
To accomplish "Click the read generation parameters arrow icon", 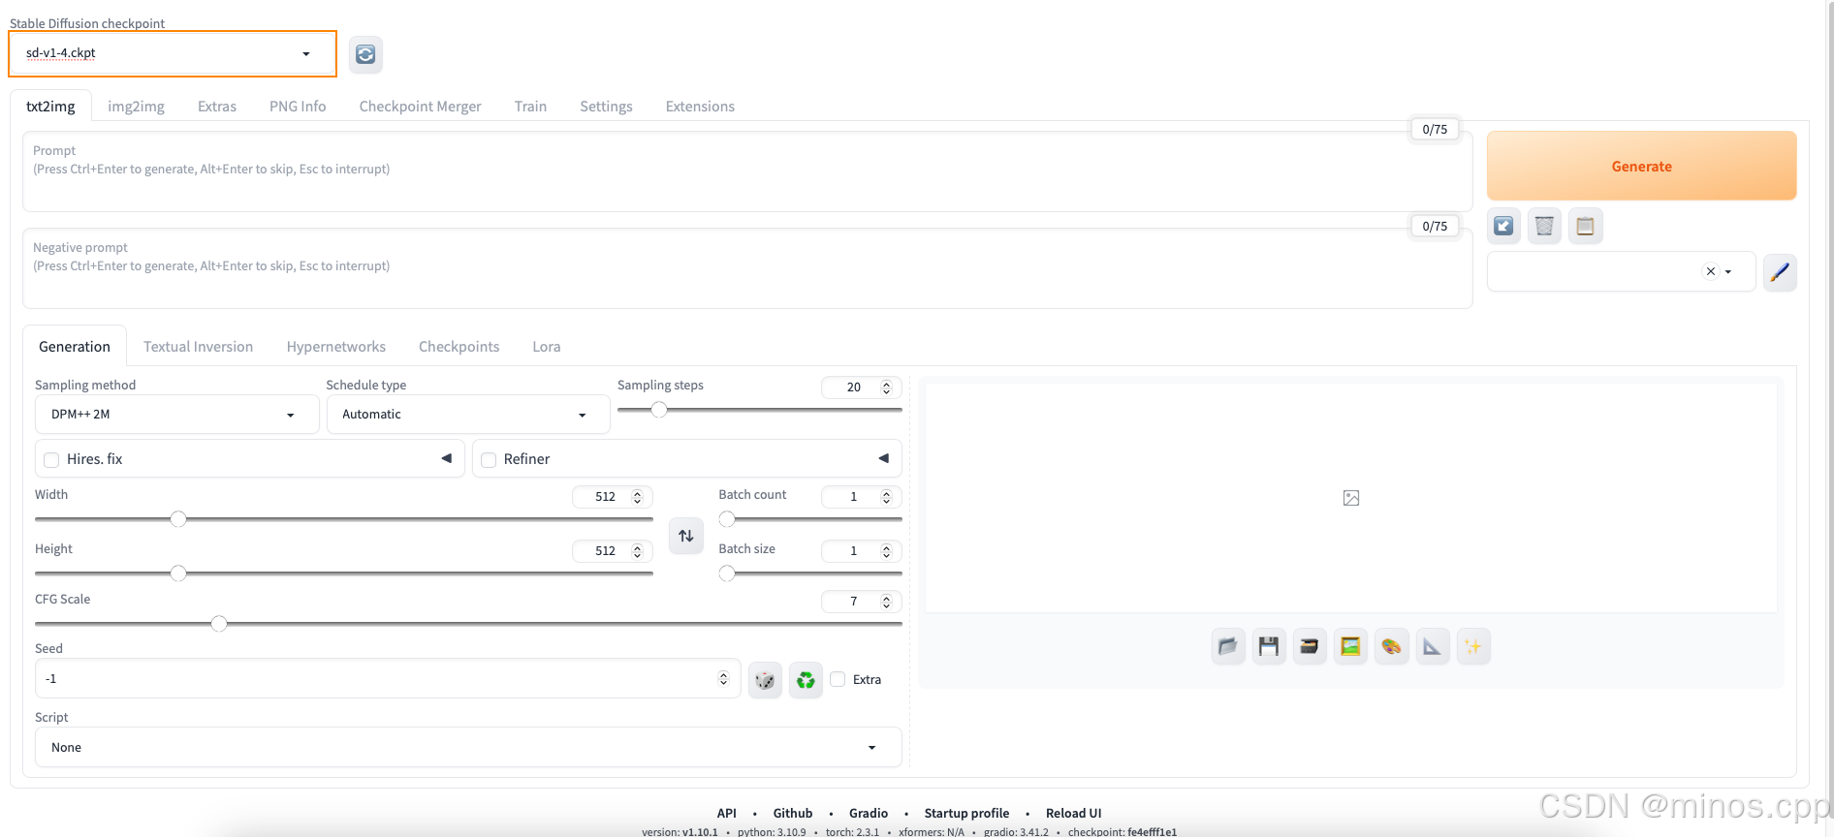I will pyautogui.click(x=1503, y=226).
